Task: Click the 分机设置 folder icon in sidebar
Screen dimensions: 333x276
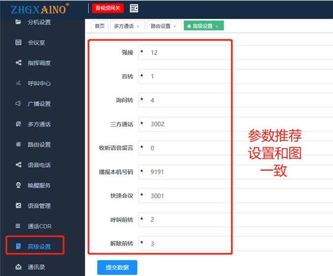Action: coord(18,22)
